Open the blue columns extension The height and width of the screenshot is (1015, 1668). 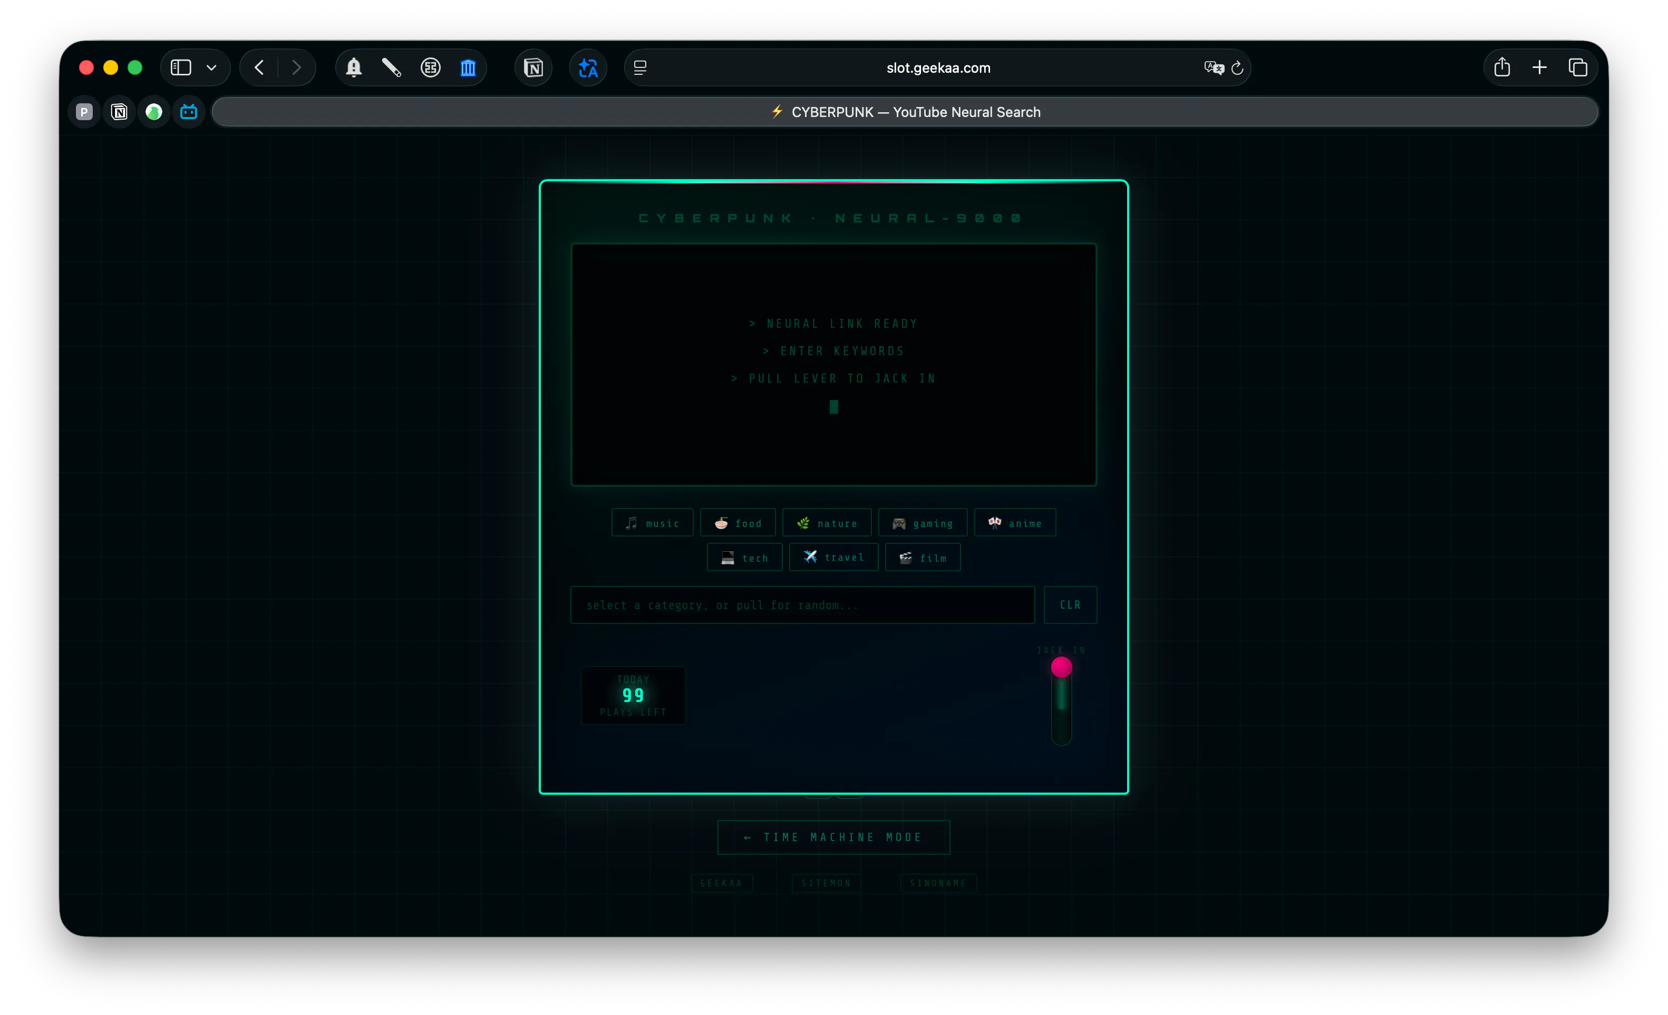click(468, 67)
